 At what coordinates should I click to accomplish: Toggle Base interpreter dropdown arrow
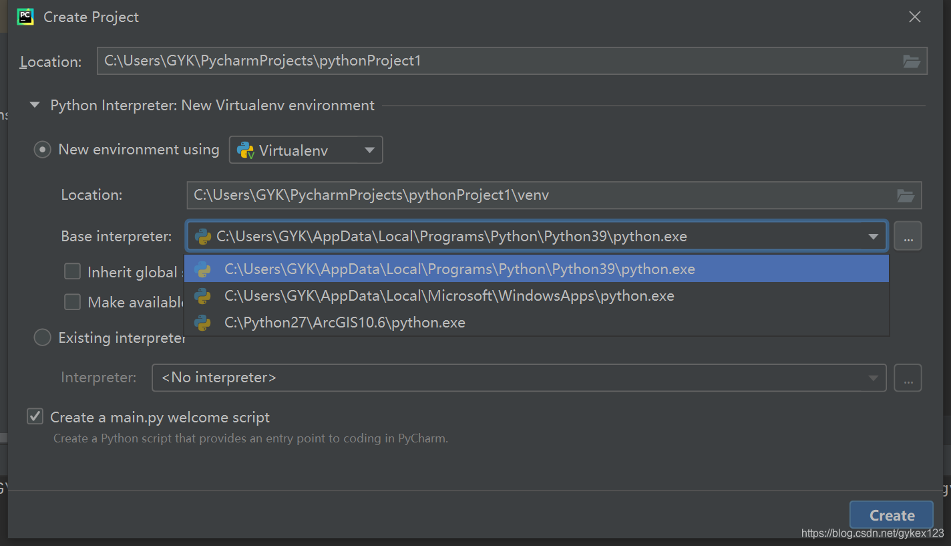tap(873, 237)
